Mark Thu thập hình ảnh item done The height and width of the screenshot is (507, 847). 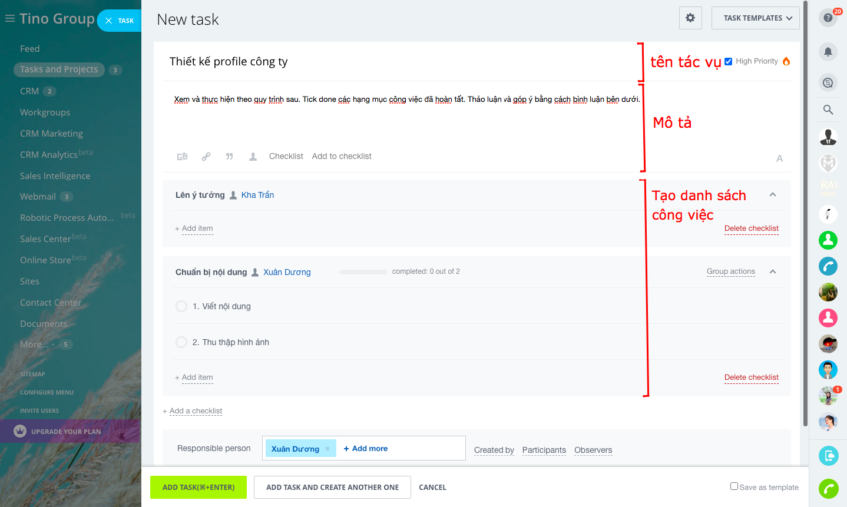181,342
